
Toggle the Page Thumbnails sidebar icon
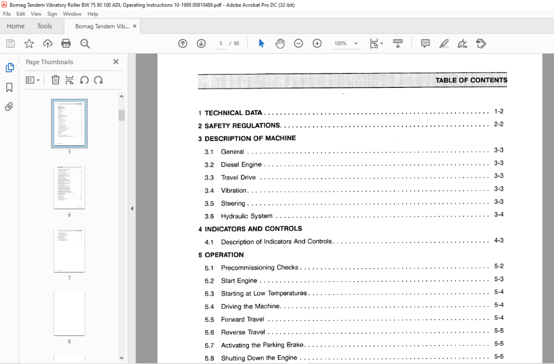point(9,68)
